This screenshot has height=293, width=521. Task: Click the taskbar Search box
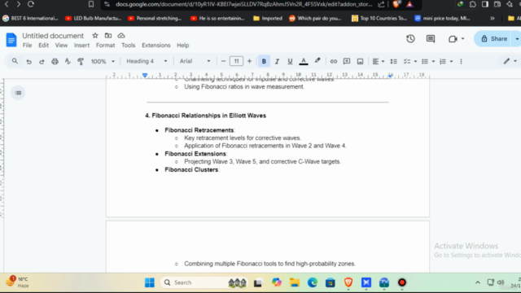(204, 282)
